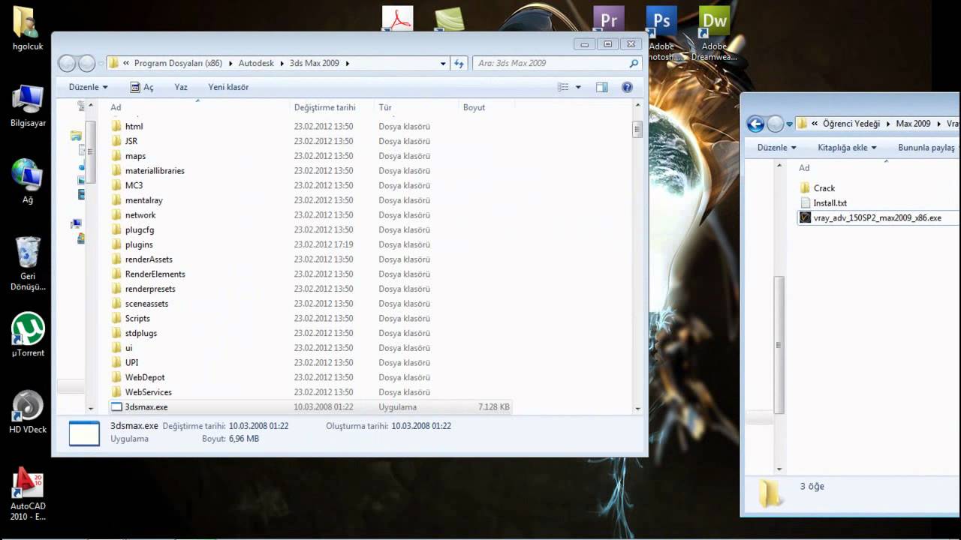Viewport: 961px width, 540px height.
Task: Click the search magnifier in 3ds Max 2009 window
Action: pyautogui.click(x=634, y=64)
